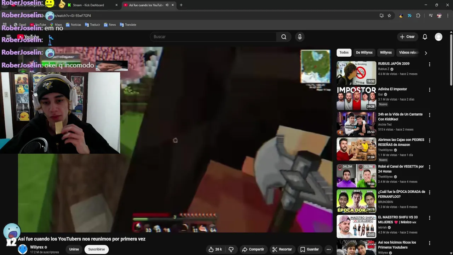Image resolution: width=453 pixels, height=255 pixels.
Task: Open the Willyrex channel avatar
Action: (x=23, y=249)
